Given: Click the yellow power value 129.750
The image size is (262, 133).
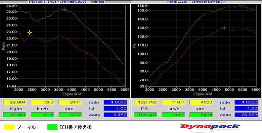Looking at the screenshot, I should (145, 102).
